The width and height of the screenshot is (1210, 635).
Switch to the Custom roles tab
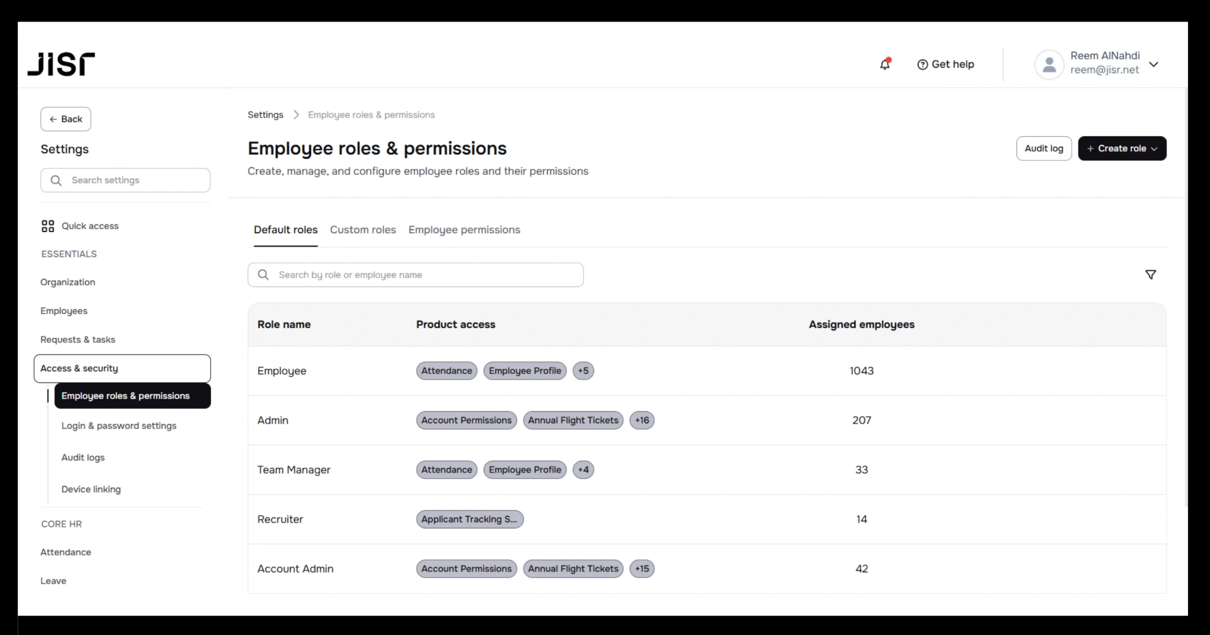click(x=363, y=230)
